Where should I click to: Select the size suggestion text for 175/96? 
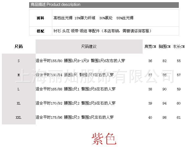[x=75, y=117]
